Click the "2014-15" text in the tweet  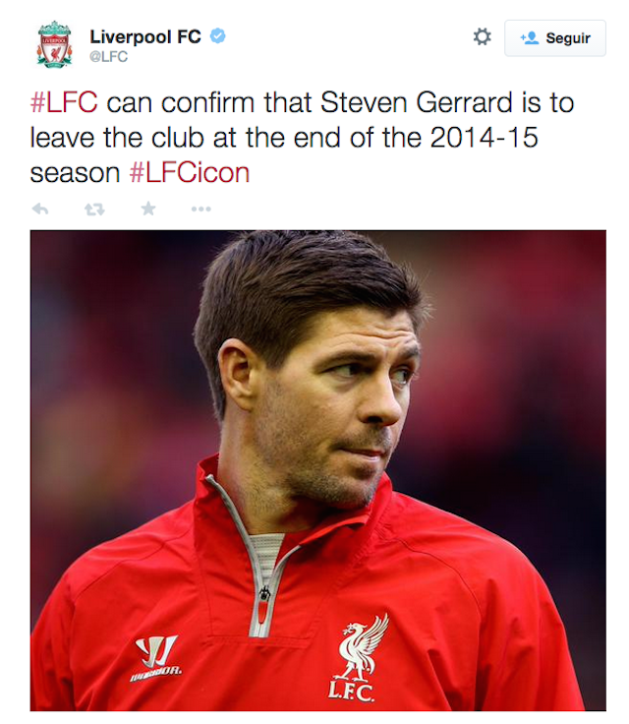[x=485, y=138]
